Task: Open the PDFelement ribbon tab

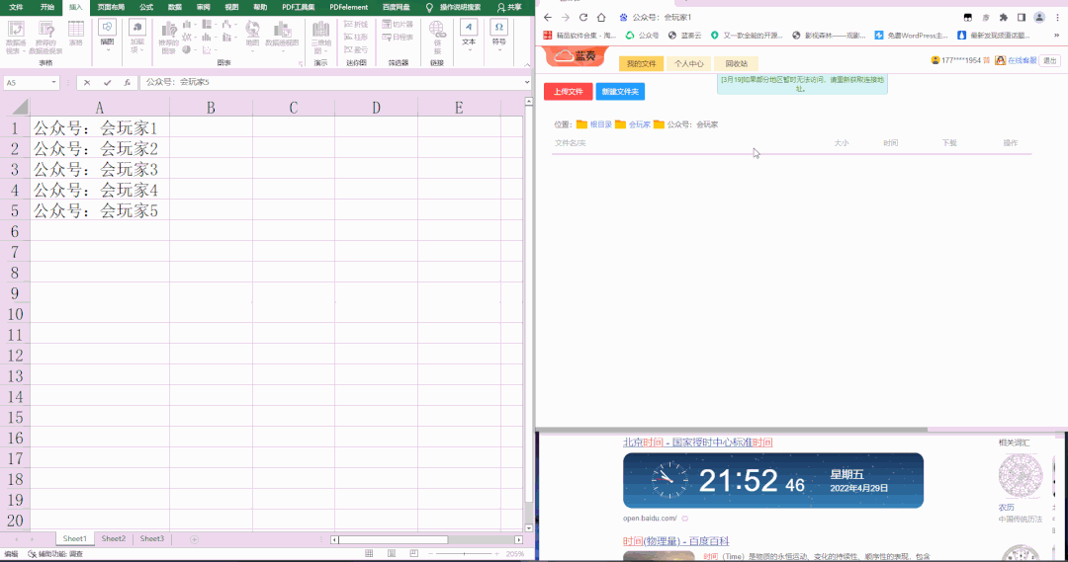Action: tap(348, 8)
